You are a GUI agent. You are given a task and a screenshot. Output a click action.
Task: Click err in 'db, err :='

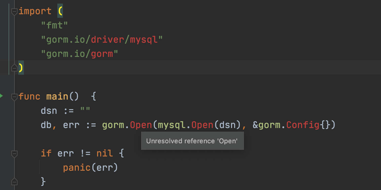71,125
